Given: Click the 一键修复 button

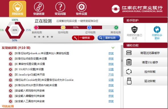Looking at the screenshot, I should pos(83,38).
